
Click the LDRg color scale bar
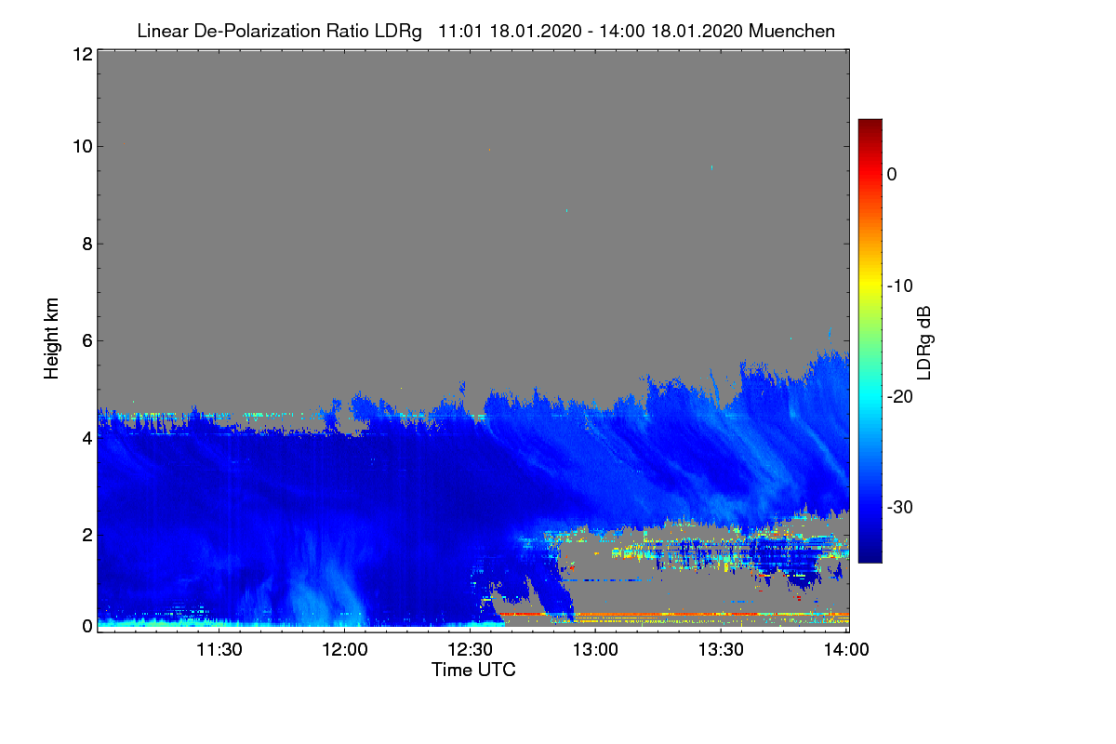(870, 340)
